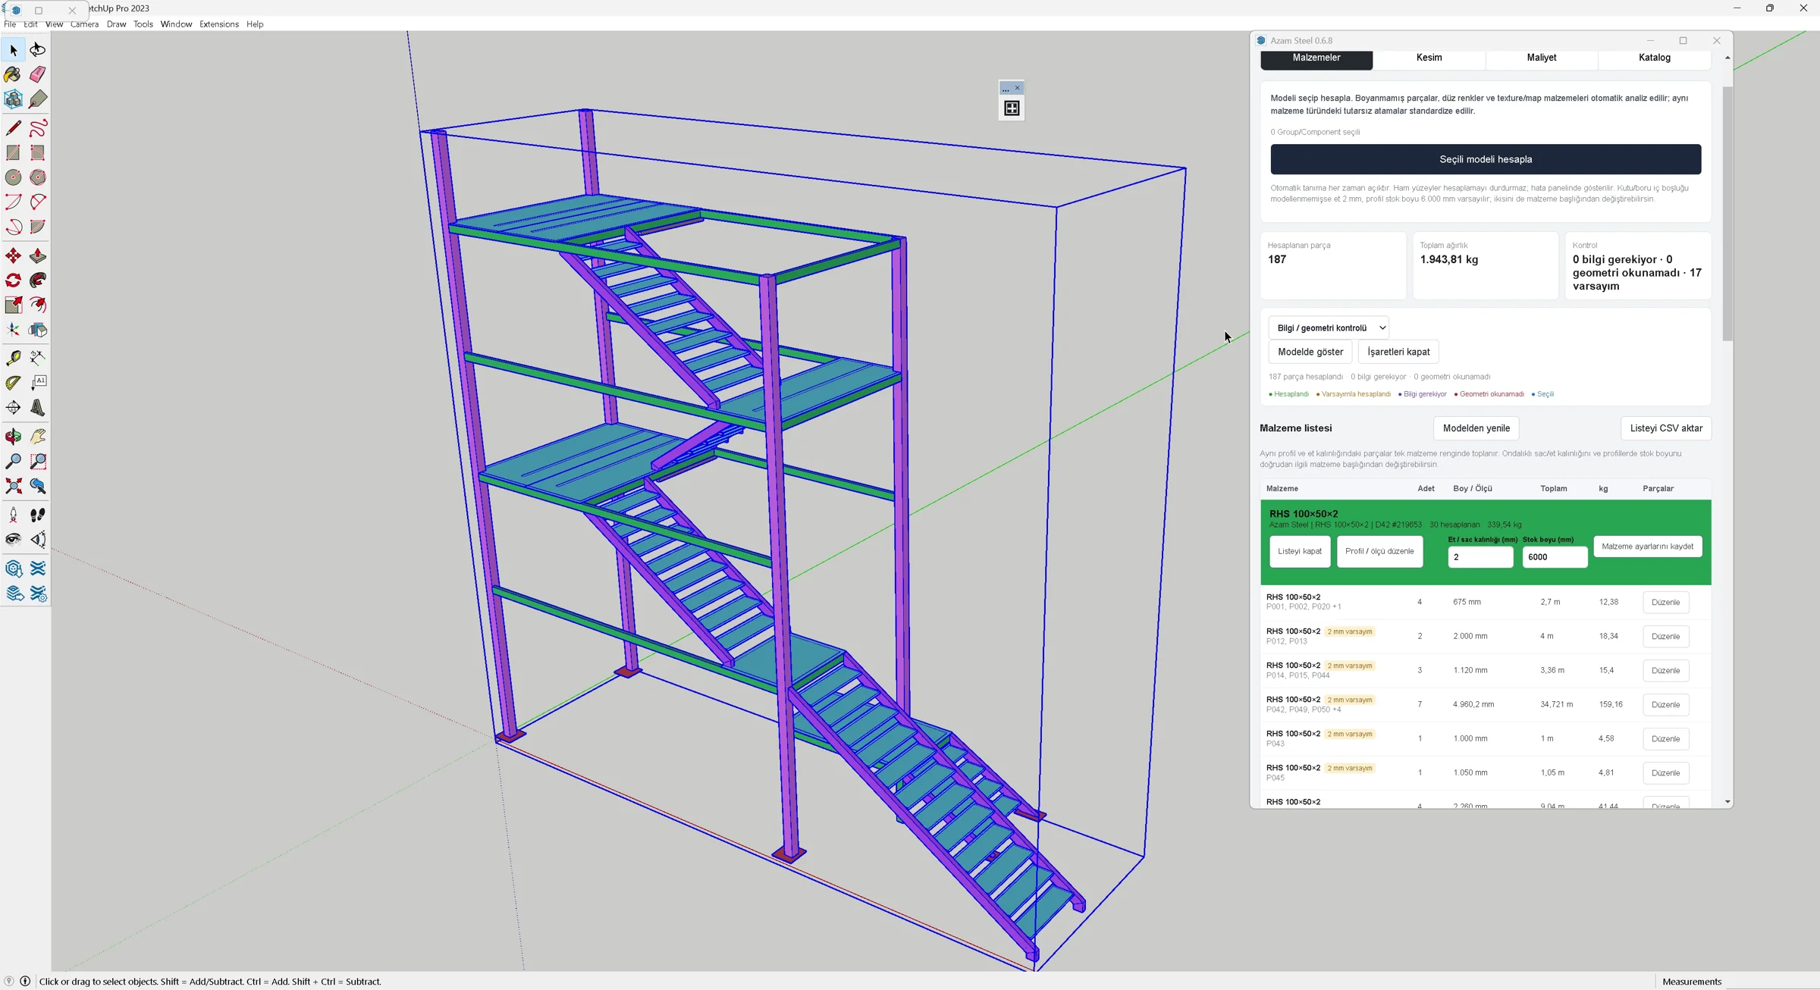This screenshot has width=1820, height=990.
Task: Click Modelden yenile button
Action: click(x=1476, y=428)
